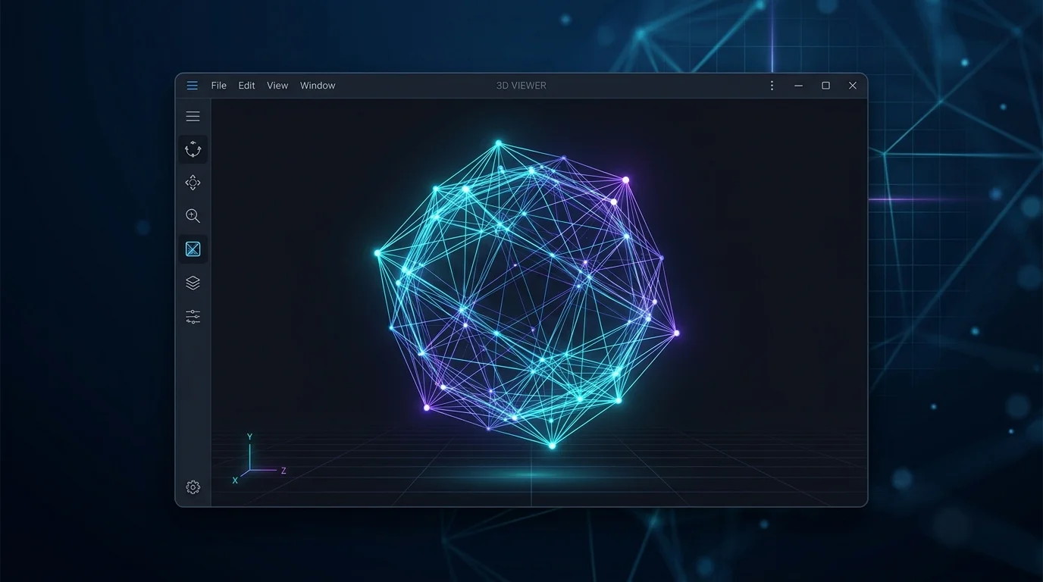Open Settings with the gear icon
1043x582 pixels.
click(x=193, y=487)
